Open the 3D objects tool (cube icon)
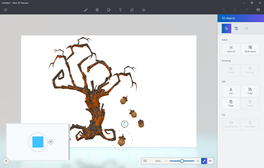This screenshot has width=264, height=168. (97, 10)
